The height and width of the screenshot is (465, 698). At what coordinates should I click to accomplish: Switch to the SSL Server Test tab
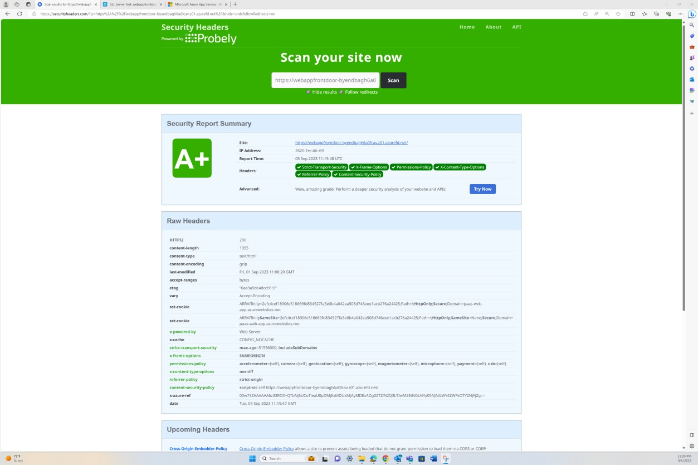pyautogui.click(x=134, y=4)
